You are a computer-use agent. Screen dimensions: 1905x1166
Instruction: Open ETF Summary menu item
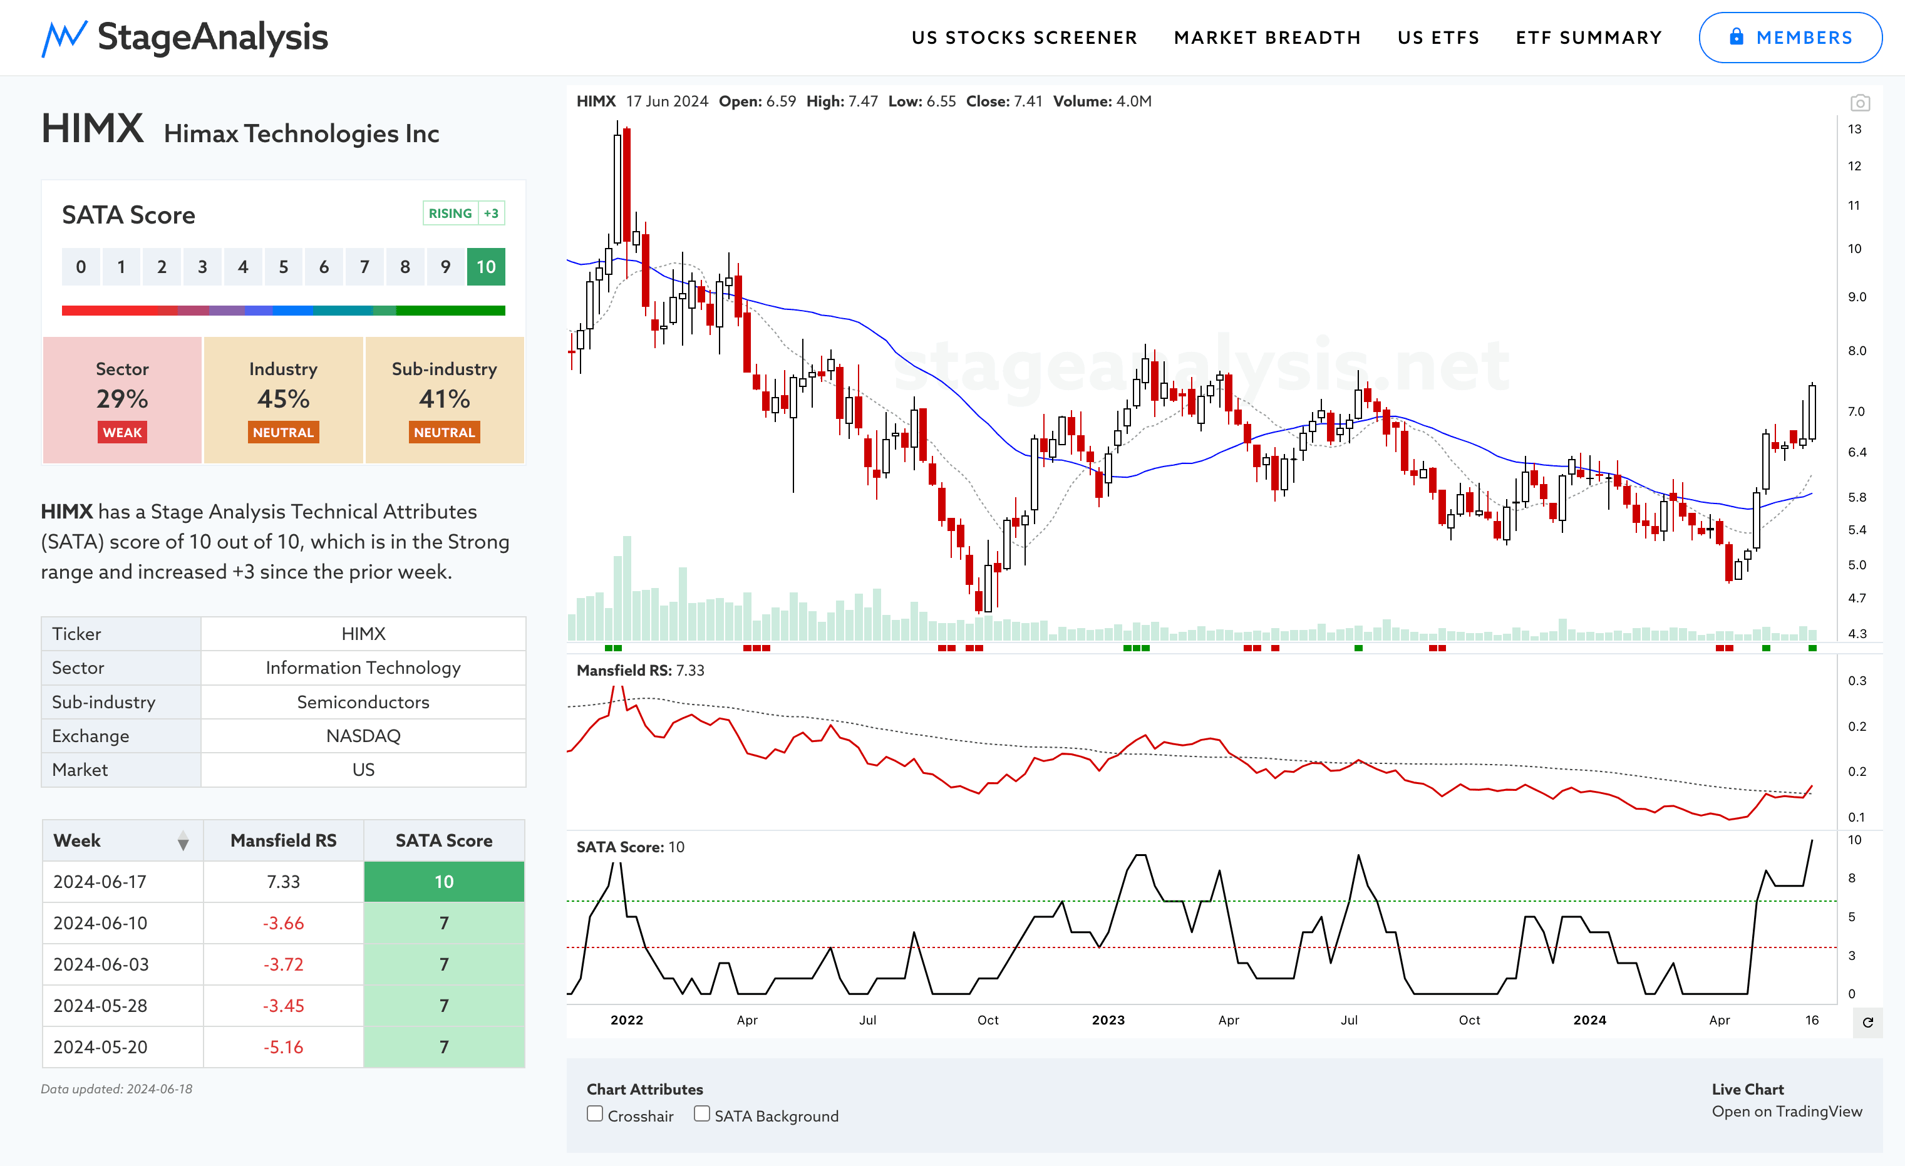tap(1589, 38)
